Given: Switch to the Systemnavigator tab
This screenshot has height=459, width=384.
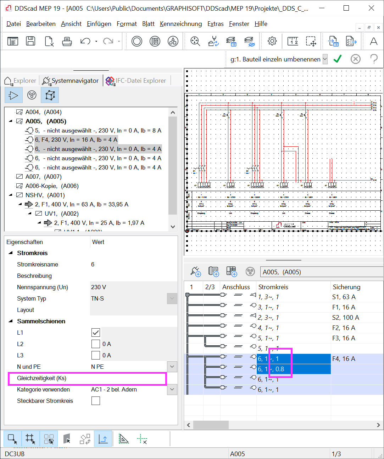Looking at the screenshot, I should coord(71,81).
